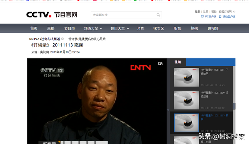Open 直播 in the navigation bar

coord(51,29)
